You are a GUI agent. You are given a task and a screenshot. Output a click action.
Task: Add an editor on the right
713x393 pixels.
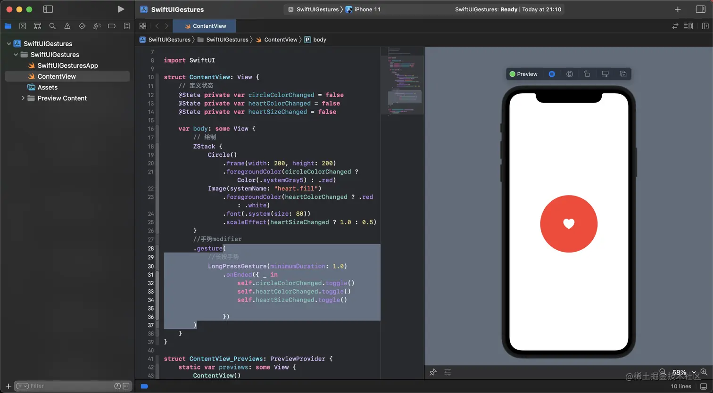(x=705, y=26)
